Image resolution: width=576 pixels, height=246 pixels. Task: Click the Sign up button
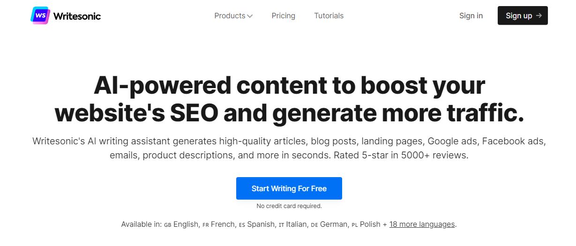tap(523, 15)
